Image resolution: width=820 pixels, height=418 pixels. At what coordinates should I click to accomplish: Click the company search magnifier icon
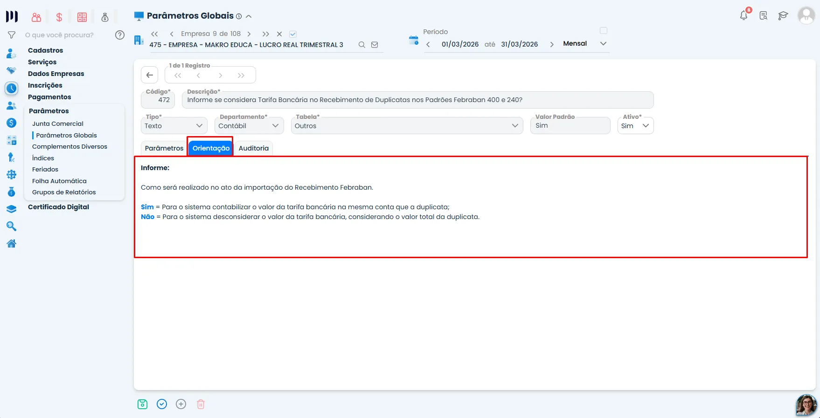(361, 45)
